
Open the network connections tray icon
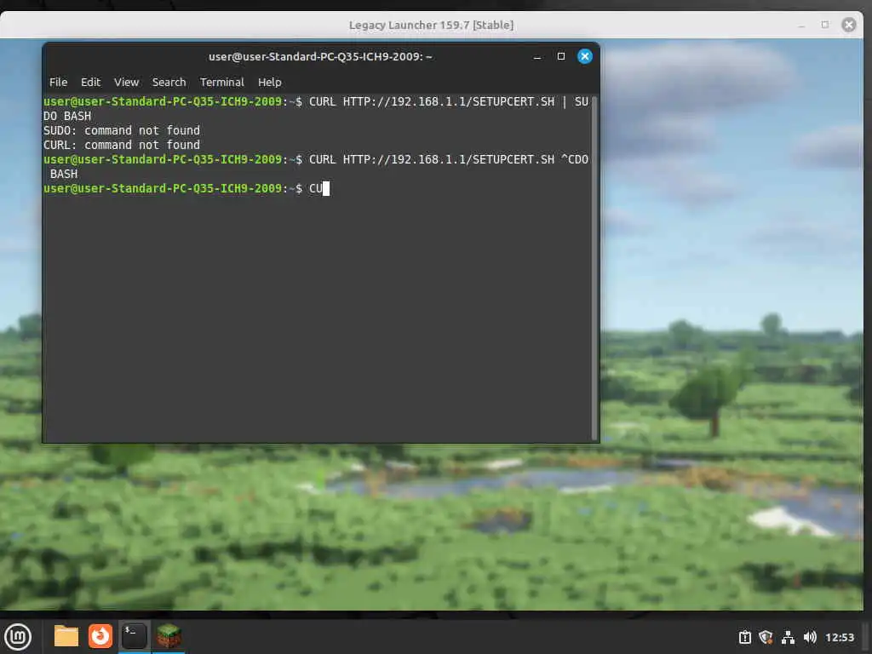click(788, 637)
